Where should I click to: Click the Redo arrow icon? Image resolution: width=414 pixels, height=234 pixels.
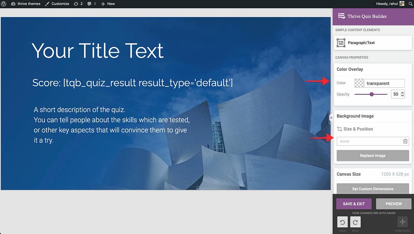355,222
